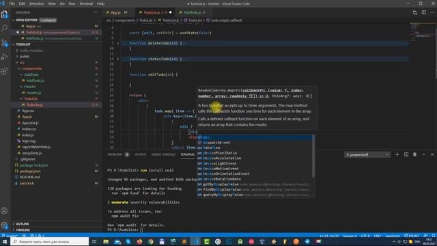The height and width of the screenshot is (246, 437).
Task: Kill terminal with trash icon
Action: click(x=414, y=154)
